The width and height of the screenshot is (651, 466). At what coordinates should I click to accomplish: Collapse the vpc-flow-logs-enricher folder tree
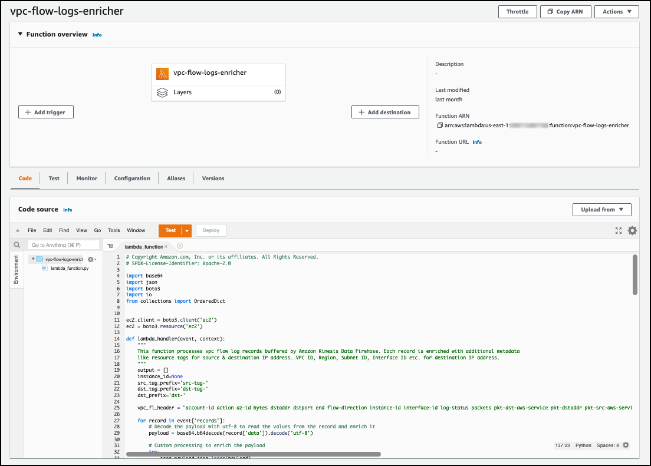[33, 259]
